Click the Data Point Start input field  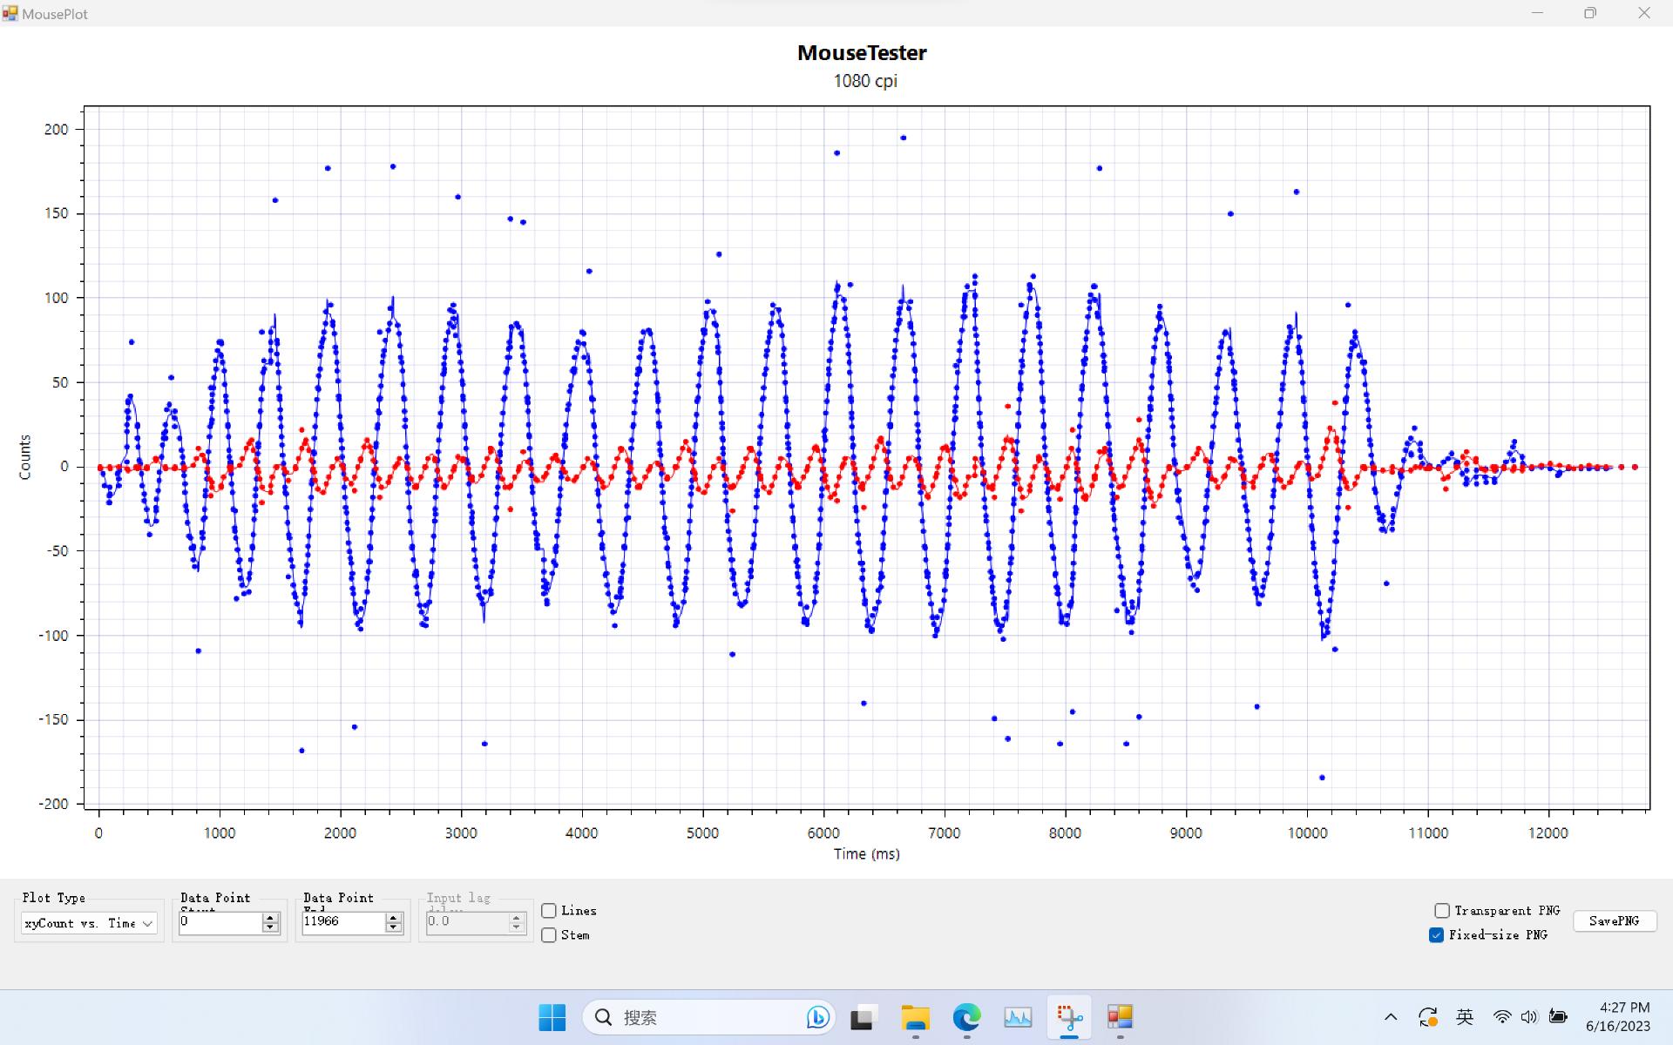pos(218,921)
